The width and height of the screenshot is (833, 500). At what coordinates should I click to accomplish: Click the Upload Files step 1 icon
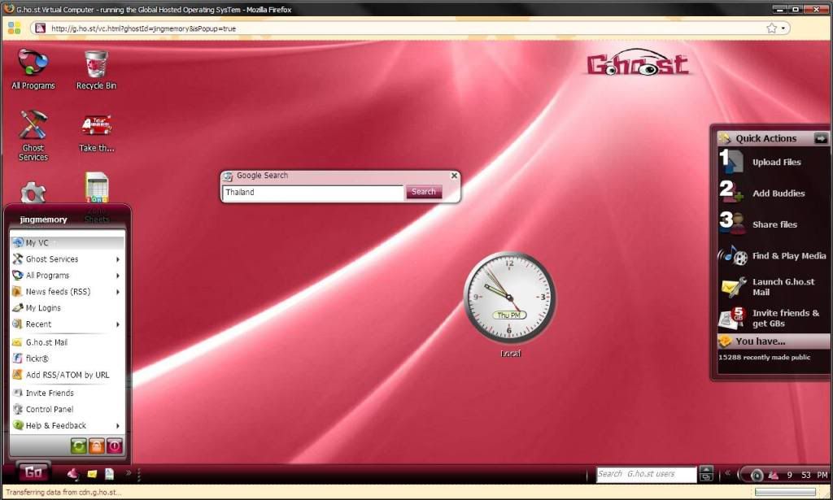click(x=731, y=161)
